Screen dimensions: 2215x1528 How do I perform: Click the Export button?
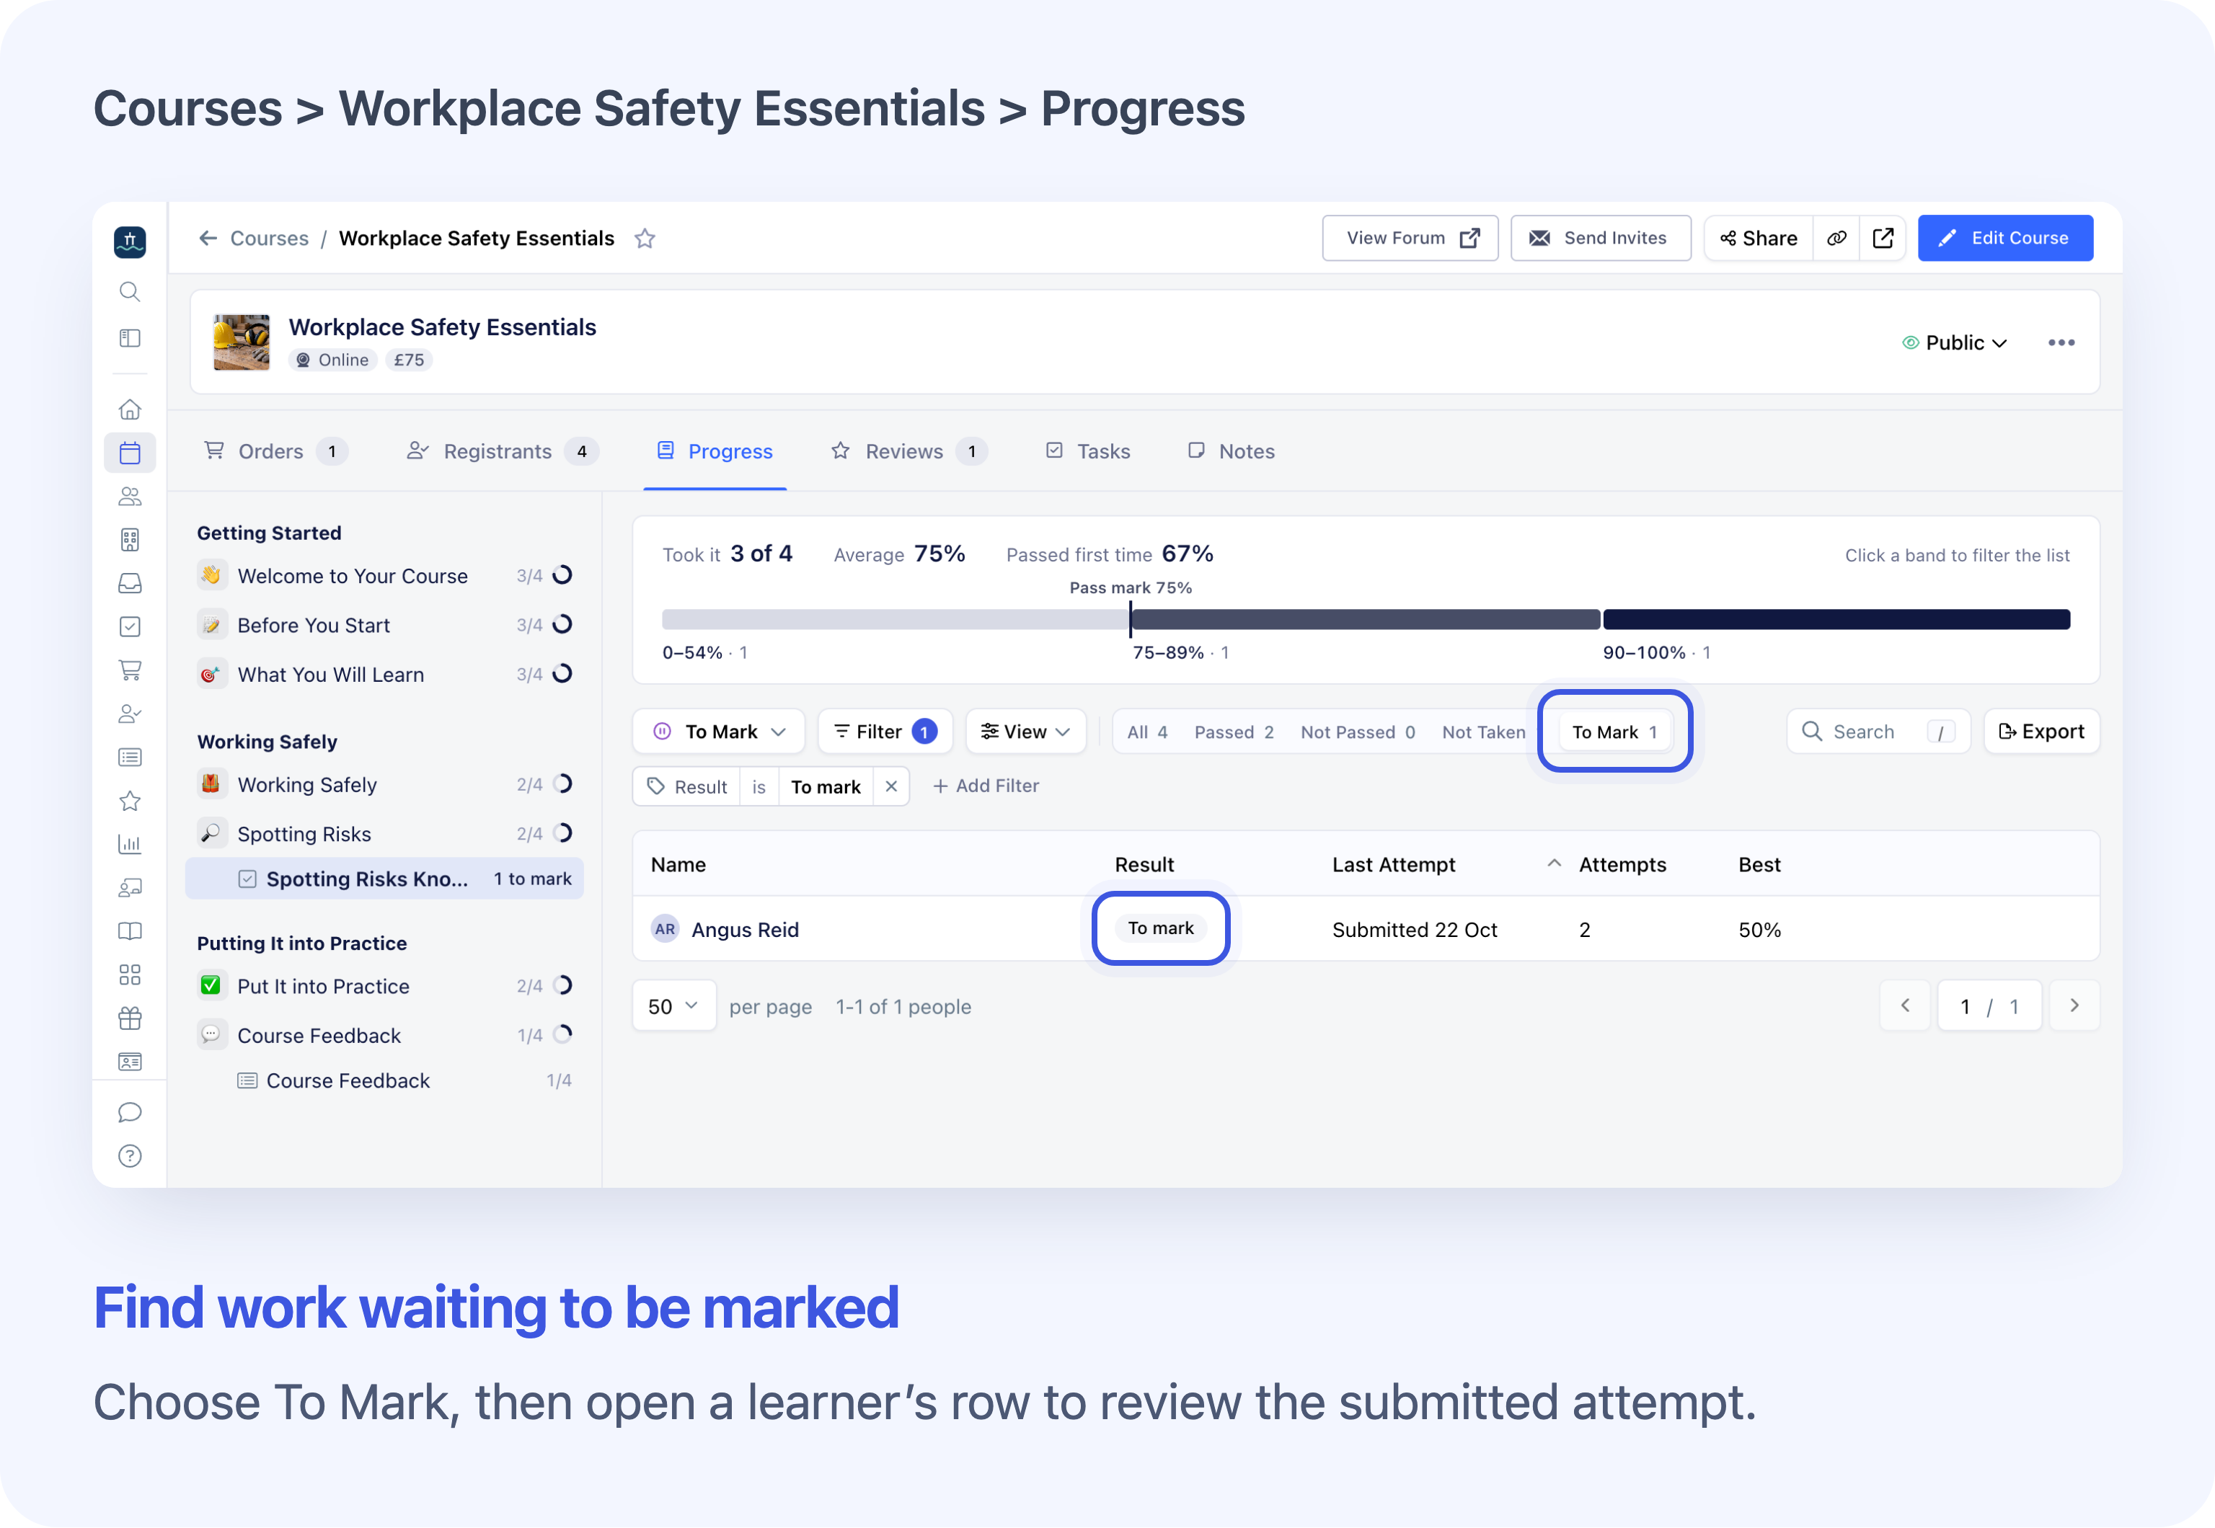(2042, 732)
